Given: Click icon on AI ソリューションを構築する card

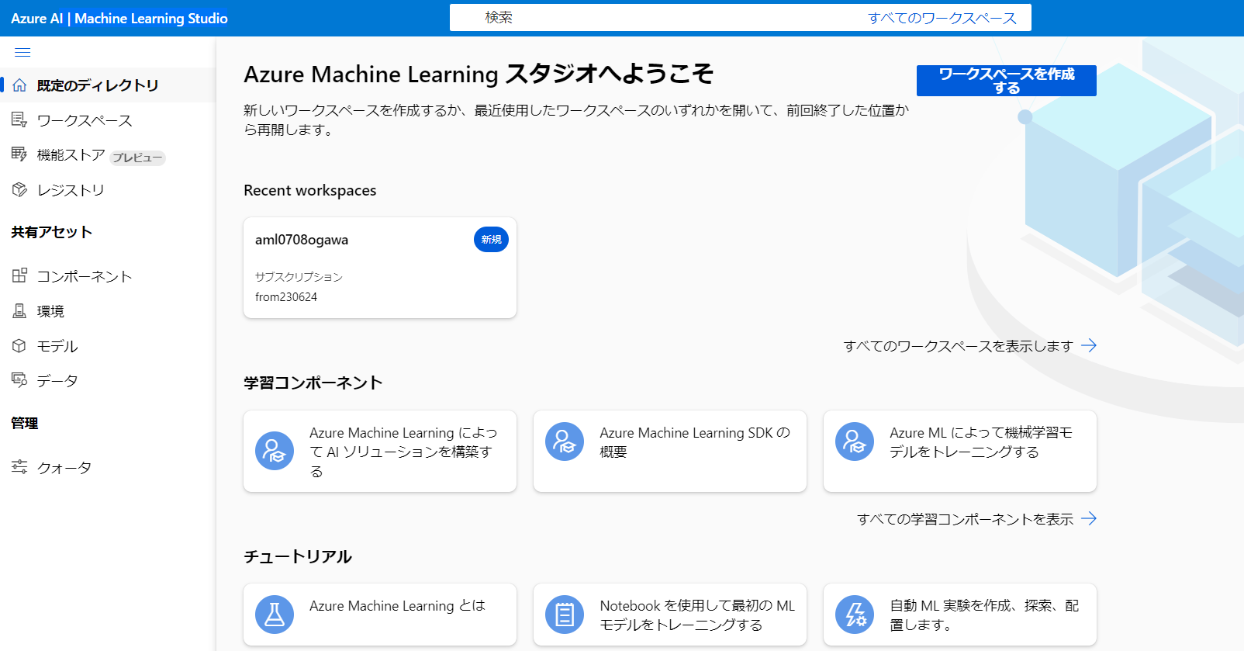Looking at the screenshot, I should [x=275, y=451].
